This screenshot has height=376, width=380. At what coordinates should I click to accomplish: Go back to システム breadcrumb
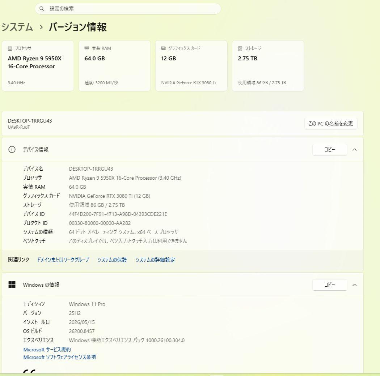(x=17, y=27)
